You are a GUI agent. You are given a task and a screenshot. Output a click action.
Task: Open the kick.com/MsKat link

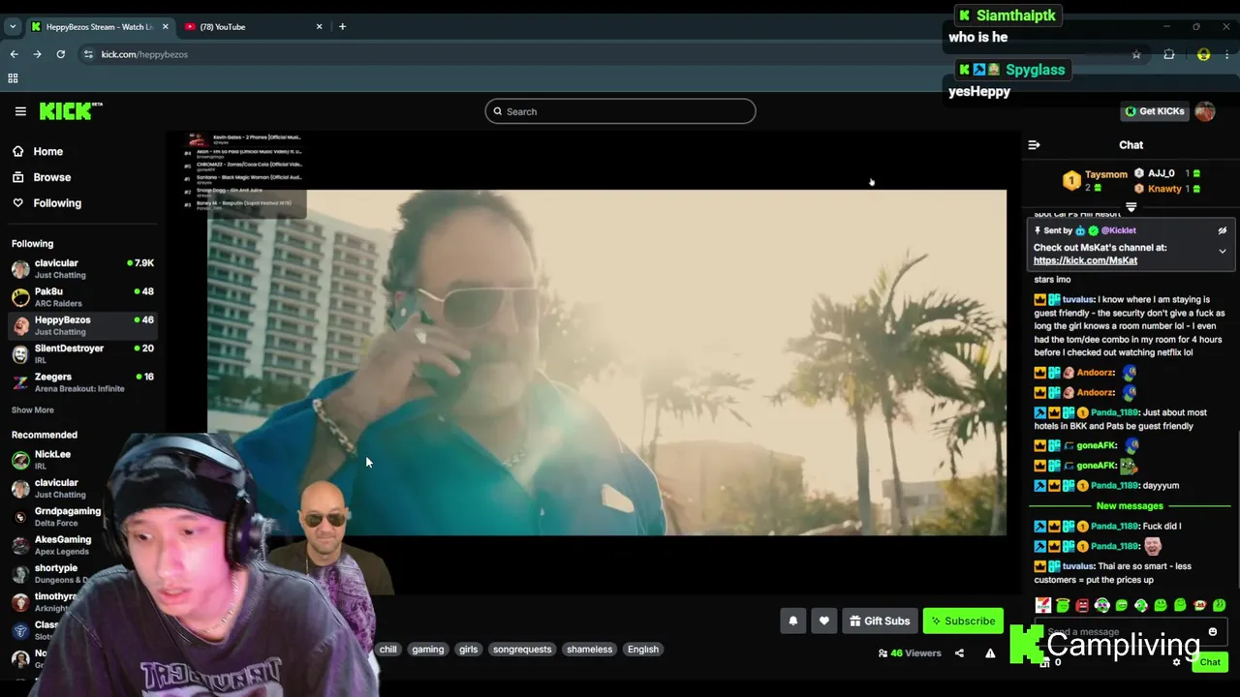(x=1085, y=260)
